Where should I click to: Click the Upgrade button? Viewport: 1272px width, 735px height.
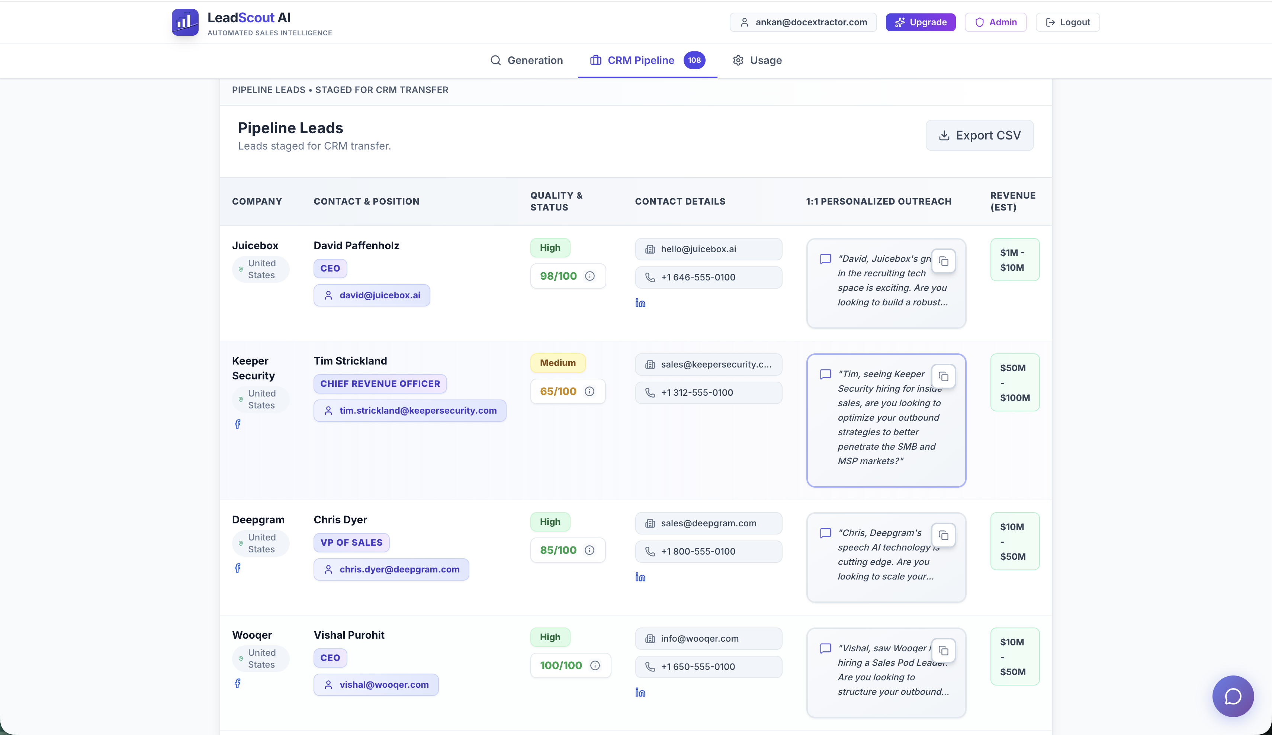click(x=920, y=22)
